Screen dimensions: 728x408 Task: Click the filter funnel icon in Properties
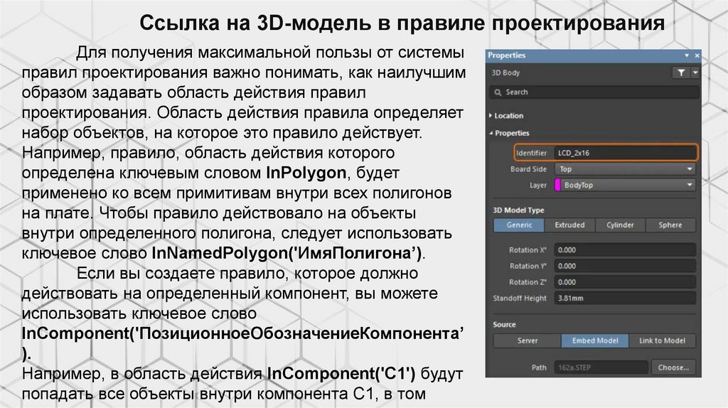[x=681, y=73]
